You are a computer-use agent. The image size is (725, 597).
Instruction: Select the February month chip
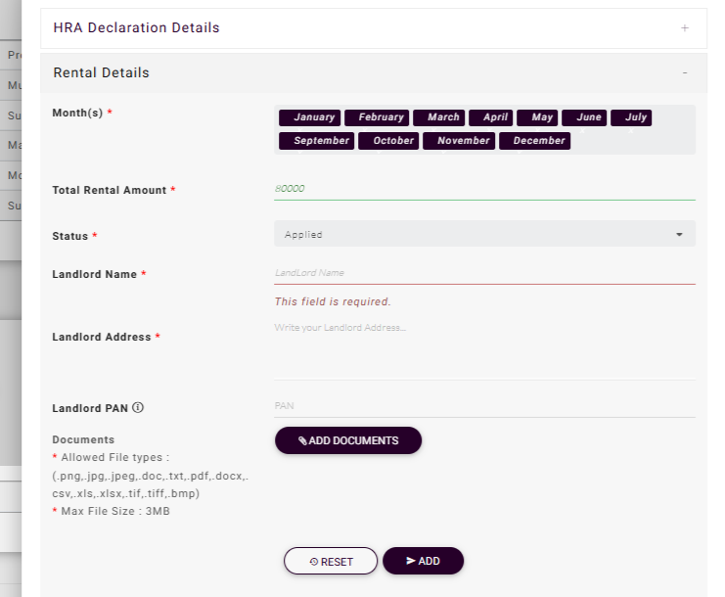[376, 117]
